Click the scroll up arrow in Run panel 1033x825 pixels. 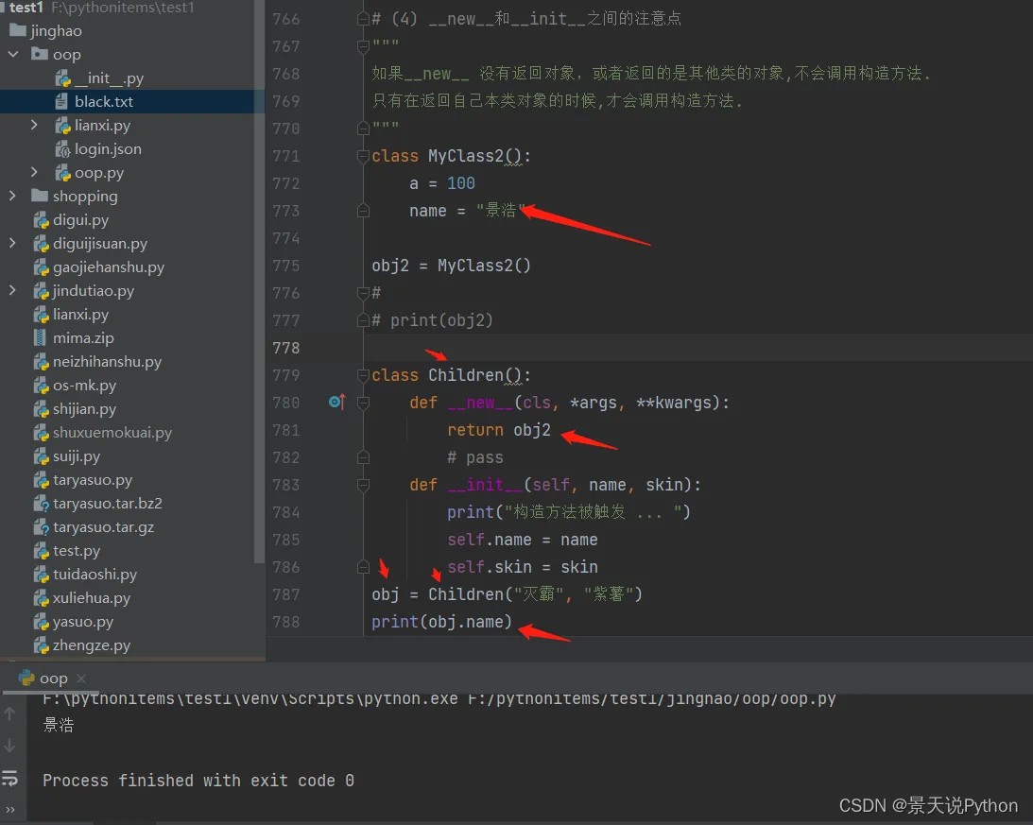point(10,714)
